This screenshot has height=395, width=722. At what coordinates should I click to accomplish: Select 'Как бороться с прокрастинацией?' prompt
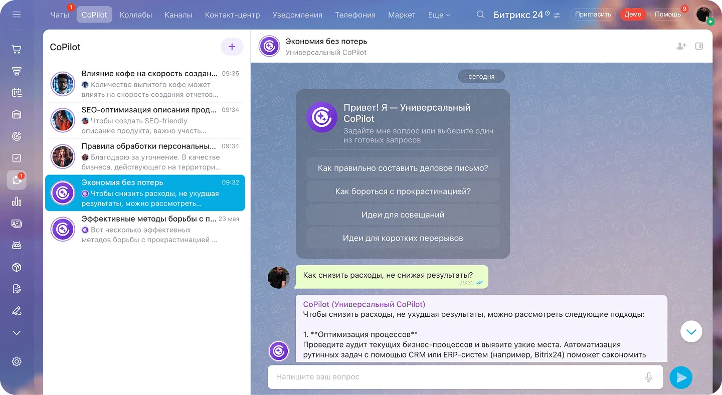pyautogui.click(x=403, y=191)
